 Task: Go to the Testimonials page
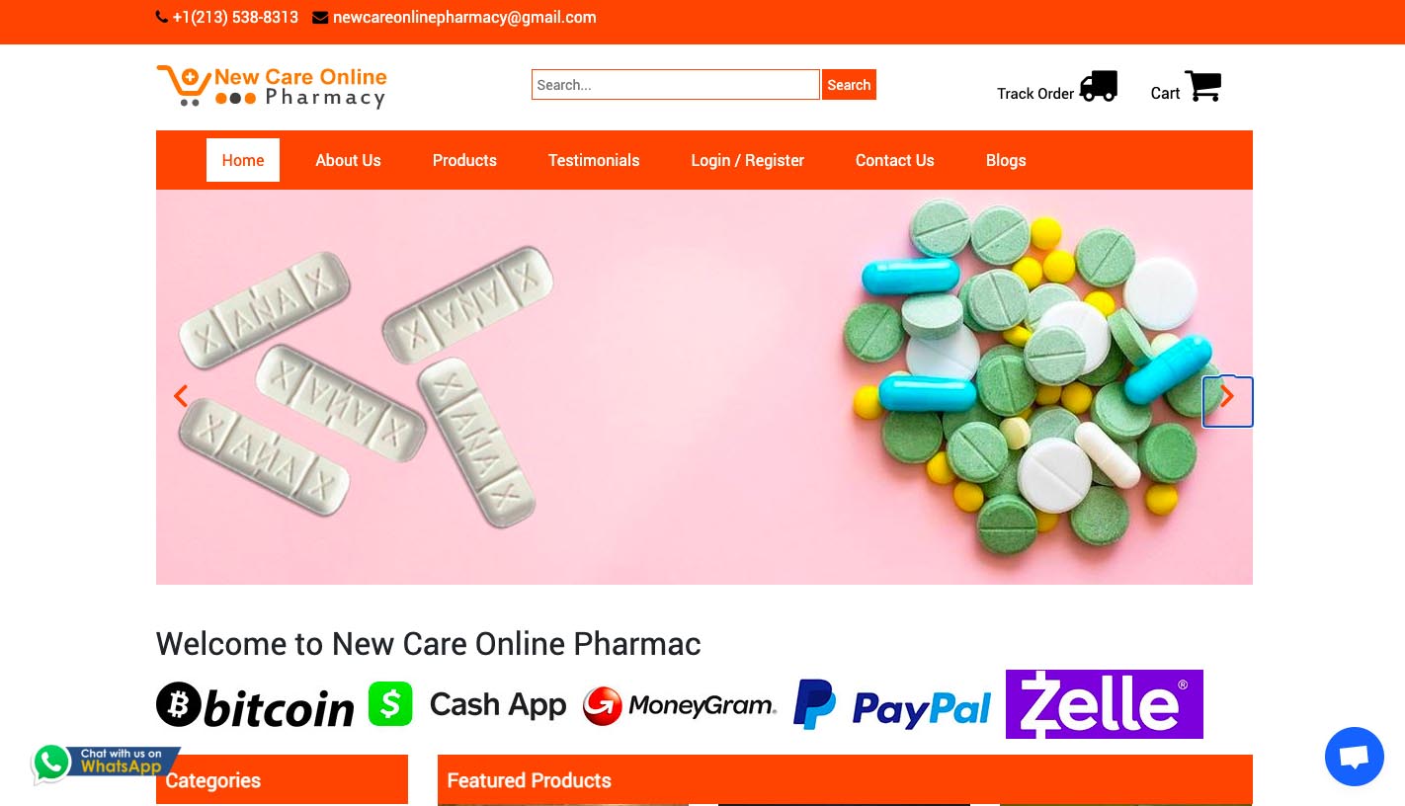[x=594, y=160]
